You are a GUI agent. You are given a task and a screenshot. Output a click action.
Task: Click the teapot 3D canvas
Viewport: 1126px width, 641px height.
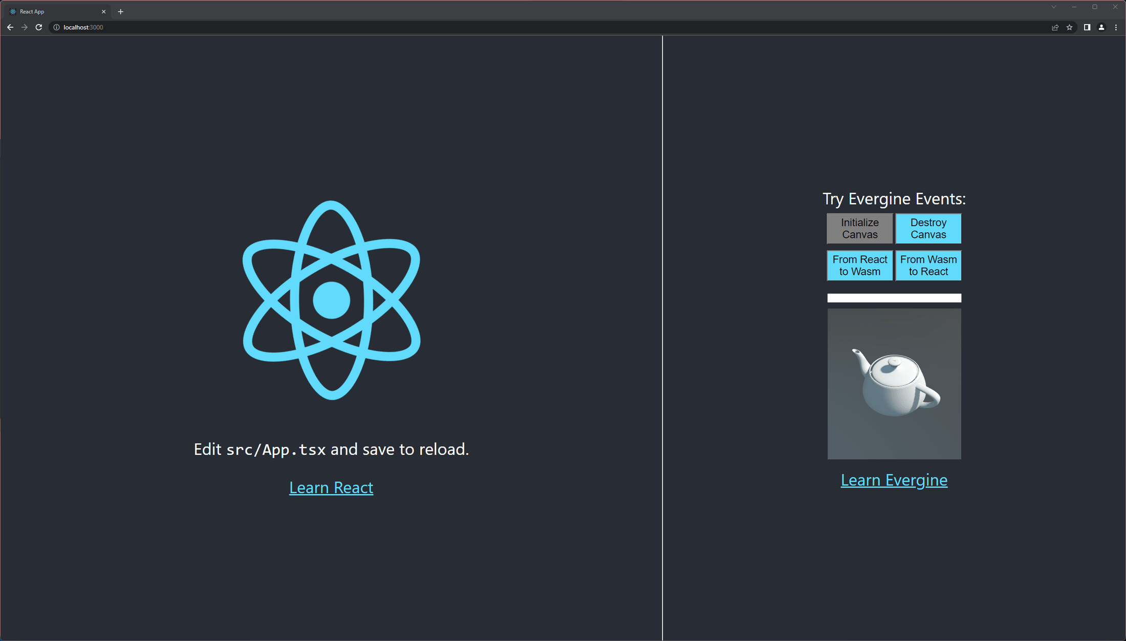point(894,384)
